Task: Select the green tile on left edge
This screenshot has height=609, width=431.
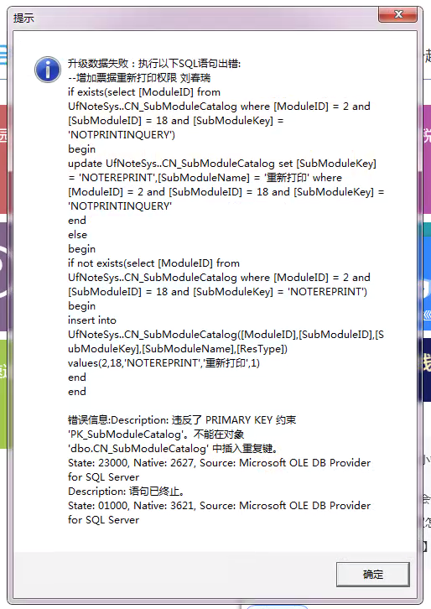Action: tap(3, 394)
